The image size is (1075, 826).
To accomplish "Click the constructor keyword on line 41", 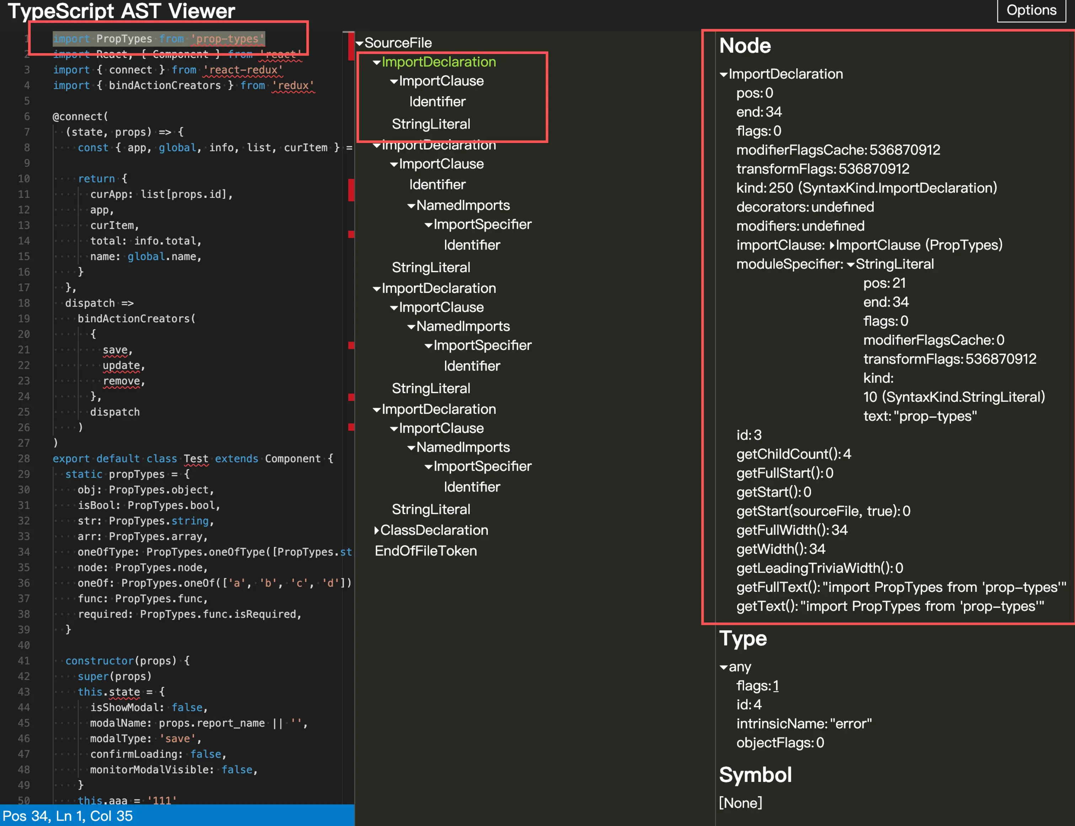I will [x=99, y=660].
